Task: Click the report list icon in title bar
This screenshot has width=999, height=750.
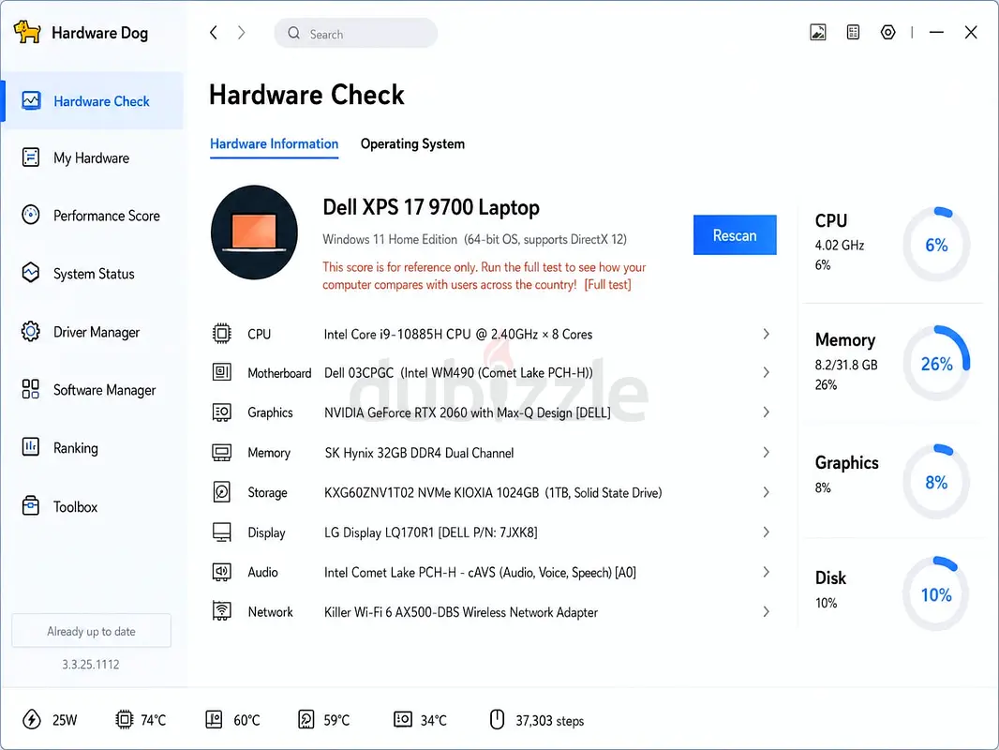Action: 853,32
